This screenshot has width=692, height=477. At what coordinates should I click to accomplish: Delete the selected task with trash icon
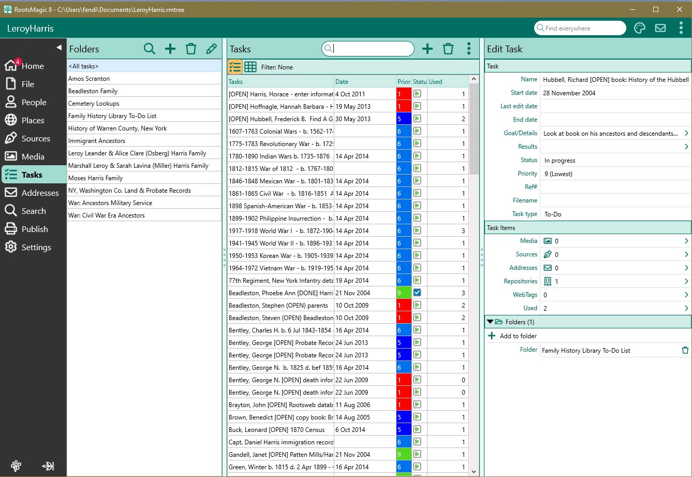[x=448, y=49]
